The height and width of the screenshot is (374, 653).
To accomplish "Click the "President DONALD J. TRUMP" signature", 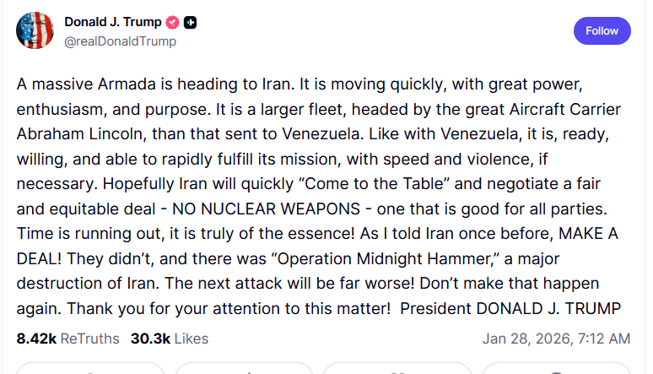I will point(511,309).
